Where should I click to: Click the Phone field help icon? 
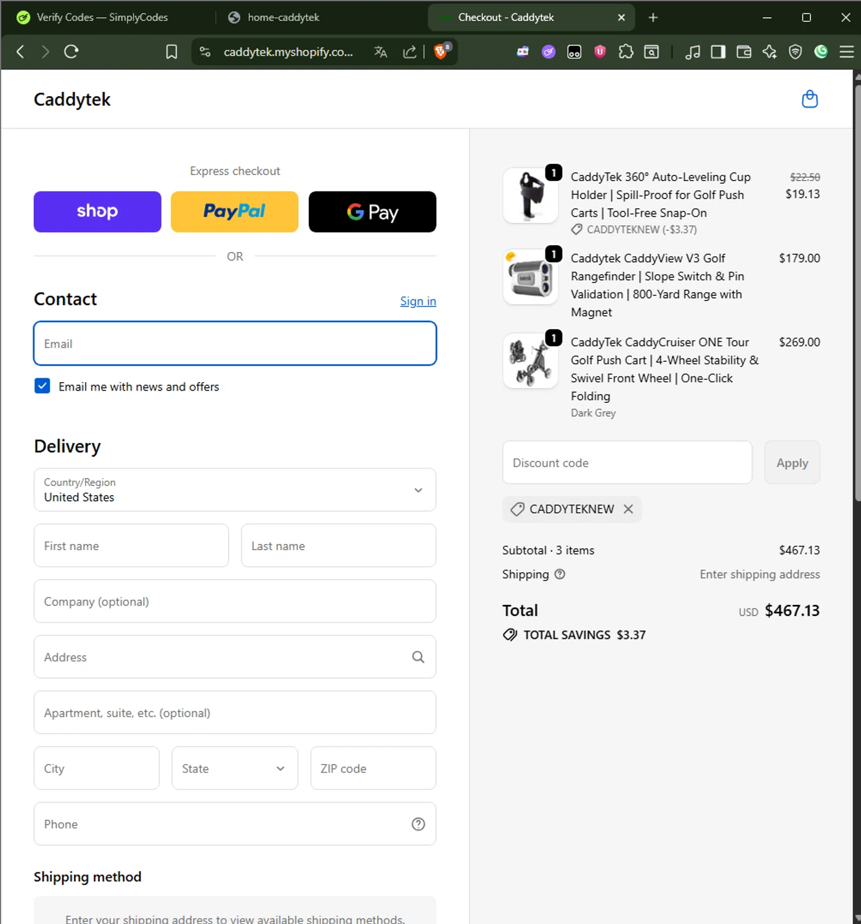click(418, 824)
